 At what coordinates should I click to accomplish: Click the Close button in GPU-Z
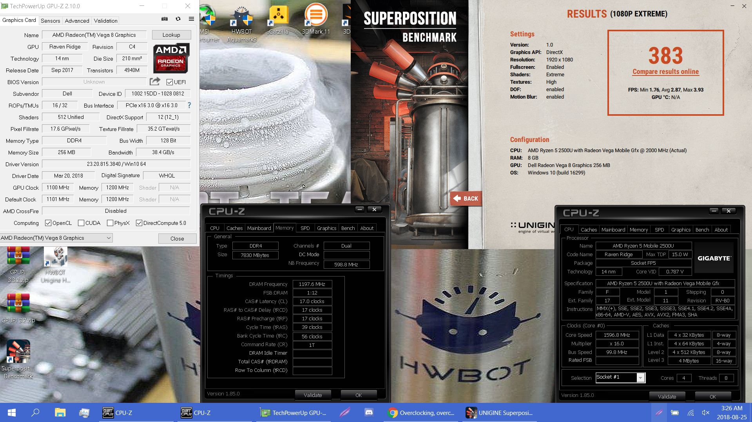(177, 239)
